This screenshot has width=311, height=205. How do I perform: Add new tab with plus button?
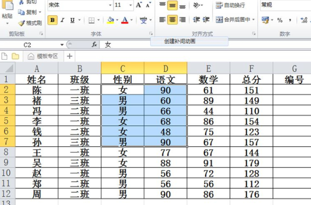pos(69,56)
